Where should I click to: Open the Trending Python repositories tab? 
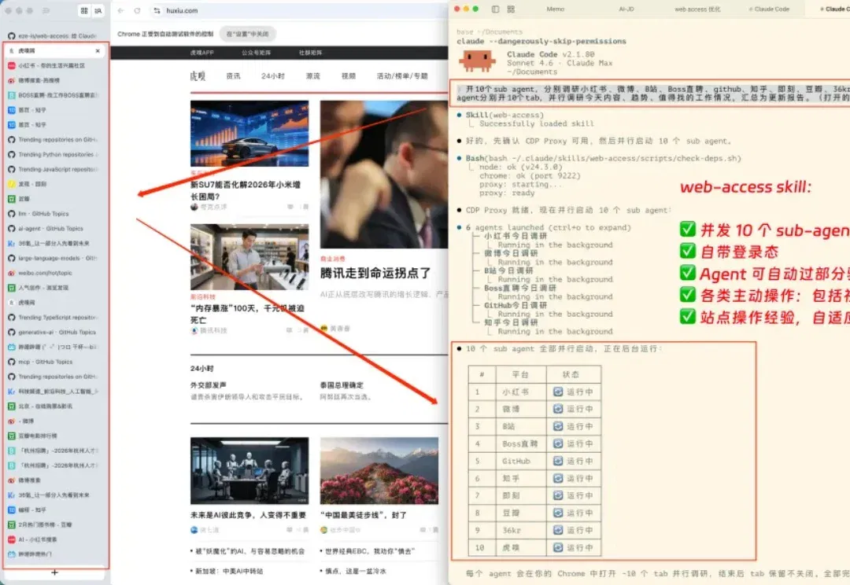53,154
